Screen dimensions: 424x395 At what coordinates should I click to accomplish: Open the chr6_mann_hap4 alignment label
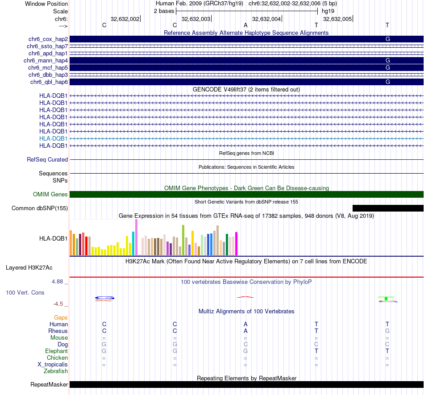[46, 61]
